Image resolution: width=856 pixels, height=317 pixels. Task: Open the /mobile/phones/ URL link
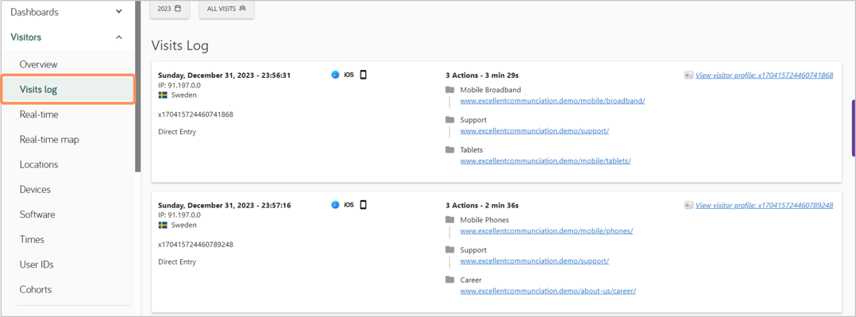click(546, 231)
